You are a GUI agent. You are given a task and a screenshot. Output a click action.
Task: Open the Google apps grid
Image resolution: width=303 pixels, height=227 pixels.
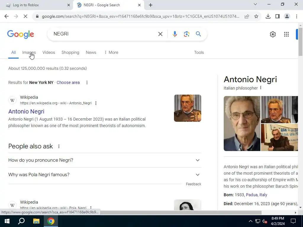(x=286, y=34)
